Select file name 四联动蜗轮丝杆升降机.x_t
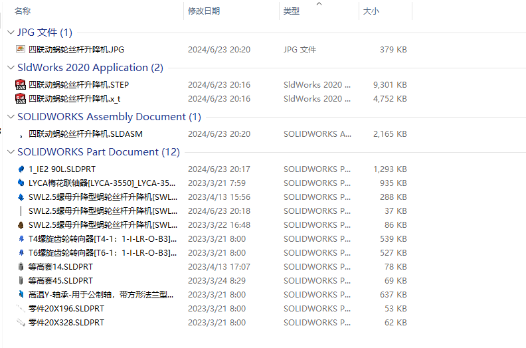The width and height of the screenshot is (526, 348). [74, 99]
